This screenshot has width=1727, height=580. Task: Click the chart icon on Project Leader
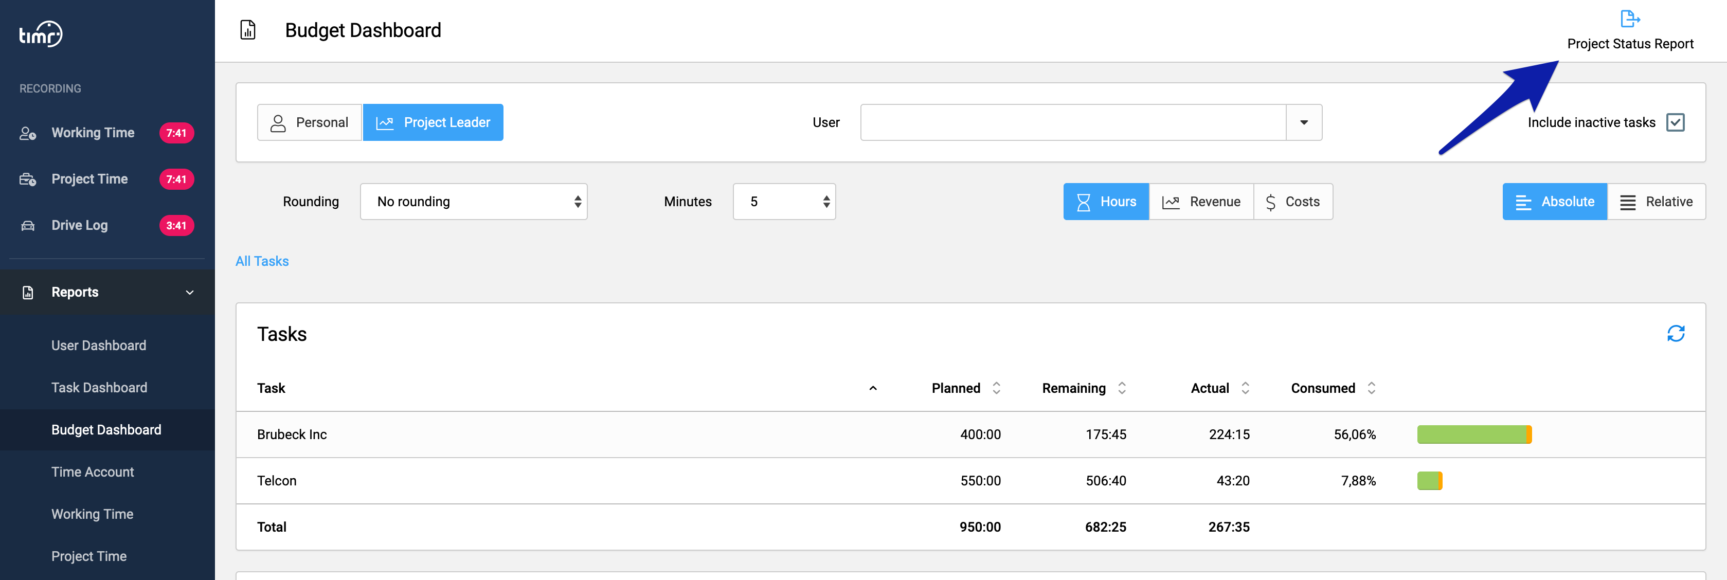[385, 123]
